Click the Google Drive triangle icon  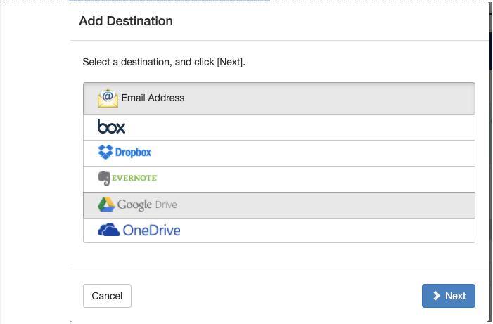point(106,205)
